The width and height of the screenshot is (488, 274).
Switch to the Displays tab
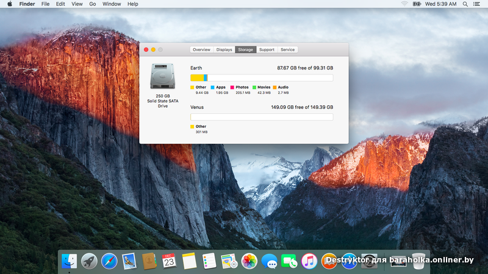point(224,50)
